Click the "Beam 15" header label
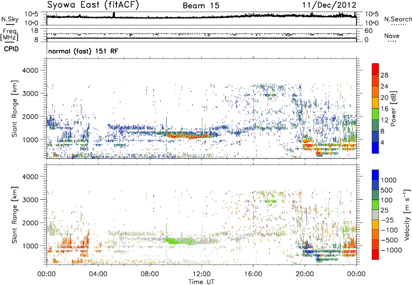 coord(201,6)
